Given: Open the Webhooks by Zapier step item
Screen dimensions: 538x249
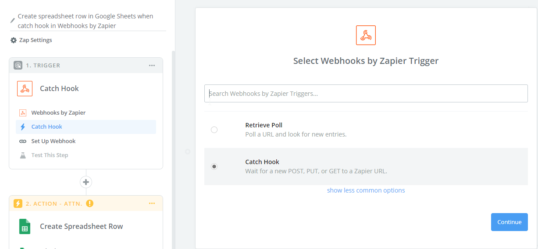Looking at the screenshot, I should tap(58, 113).
